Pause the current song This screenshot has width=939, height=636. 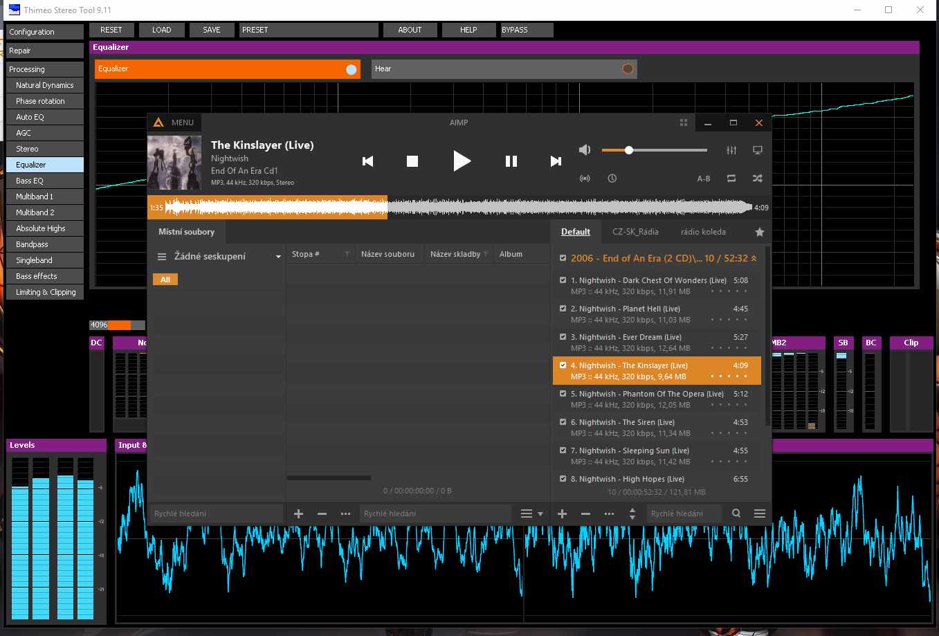(x=511, y=161)
